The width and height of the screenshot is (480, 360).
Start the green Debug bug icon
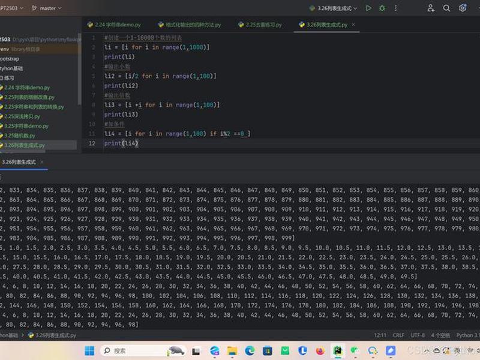[x=382, y=8]
